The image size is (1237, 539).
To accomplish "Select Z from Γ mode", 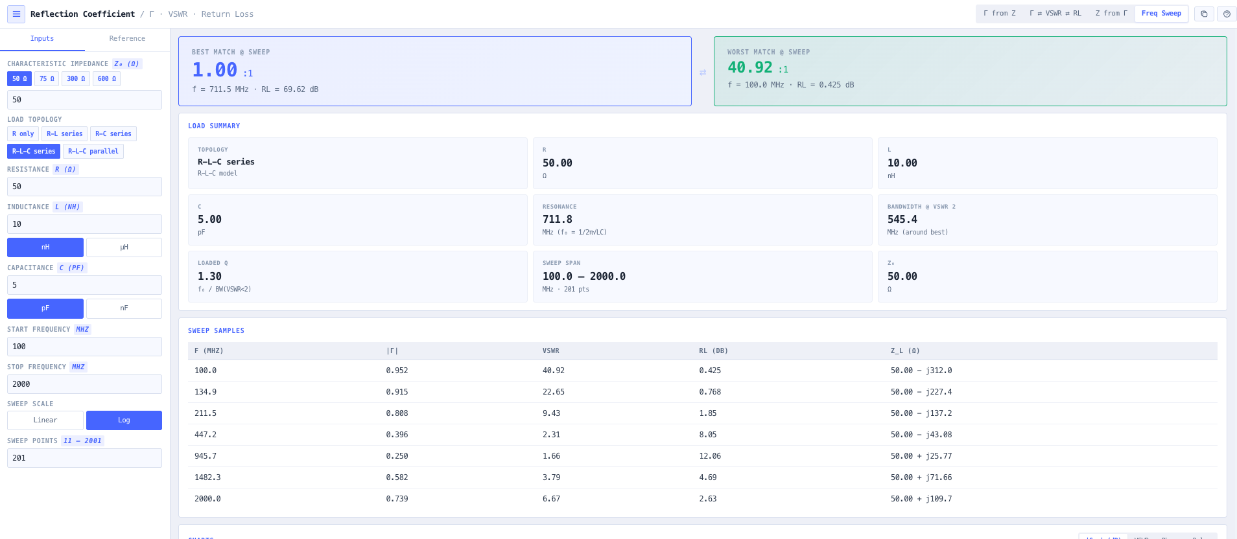I will [x=1111, y=14].
